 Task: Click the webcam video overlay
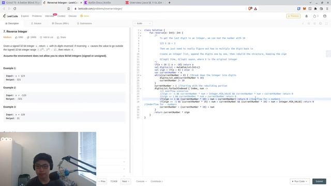(x=48, y=159)
